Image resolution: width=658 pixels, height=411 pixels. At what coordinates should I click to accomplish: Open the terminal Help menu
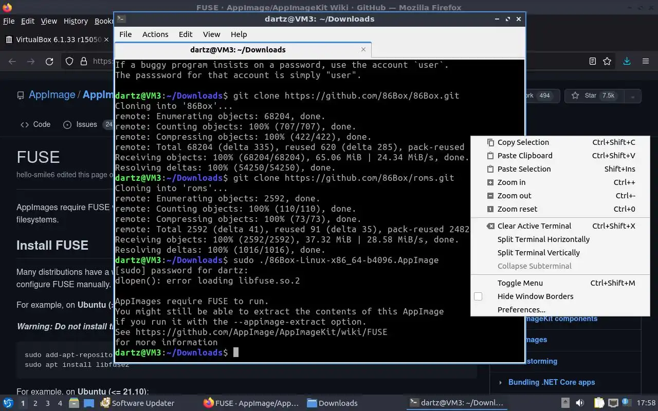[x=239, y=34]
